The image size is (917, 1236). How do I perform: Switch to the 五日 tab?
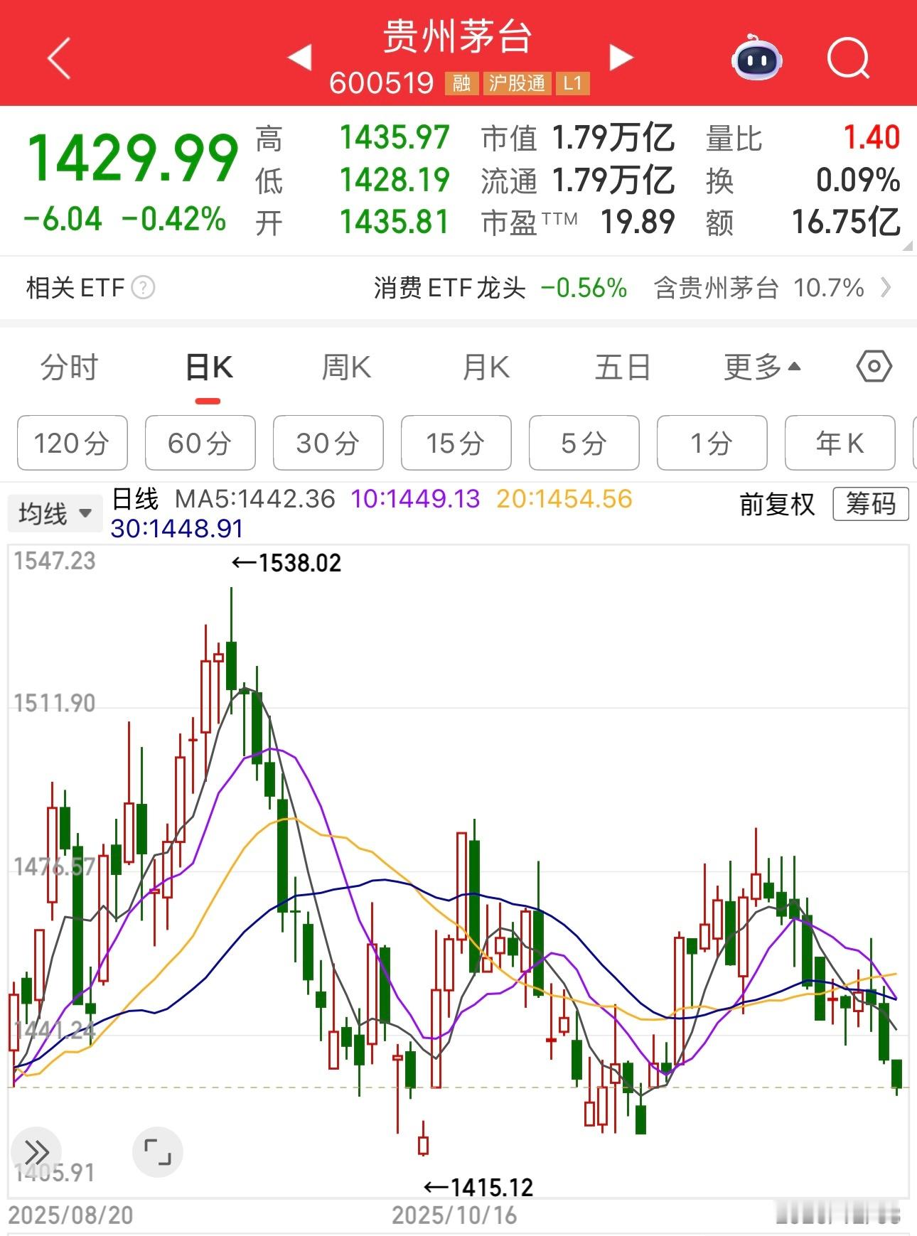point(623,367)
